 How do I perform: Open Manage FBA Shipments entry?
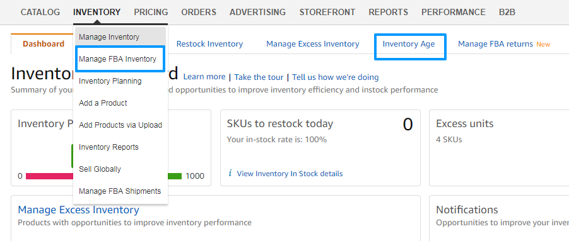point(120,191)
